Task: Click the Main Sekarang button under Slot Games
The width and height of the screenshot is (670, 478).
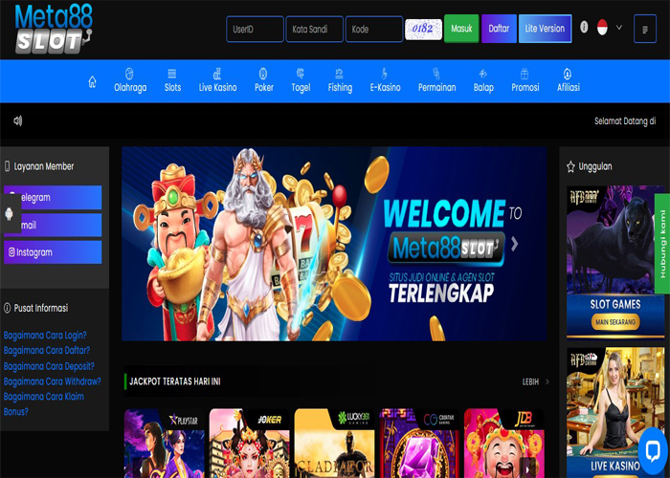Action: tap(615, 322)
